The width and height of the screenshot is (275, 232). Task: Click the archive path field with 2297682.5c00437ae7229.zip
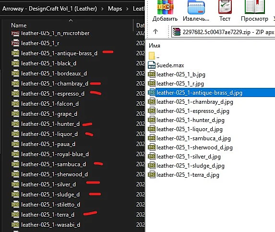(x=223, y=32)
